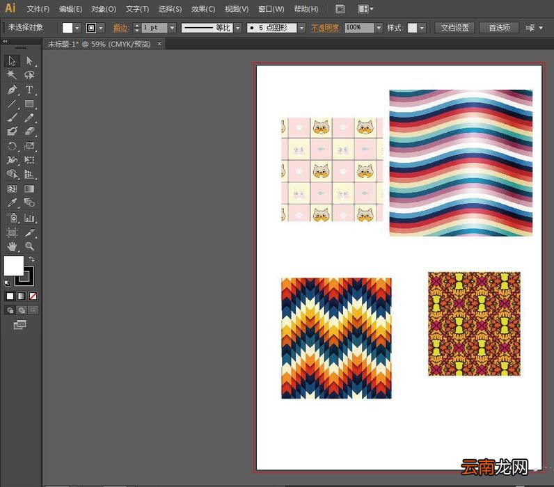The image size is (554, 487).
Task: Select the Slice tool
Action: [29, 232]
